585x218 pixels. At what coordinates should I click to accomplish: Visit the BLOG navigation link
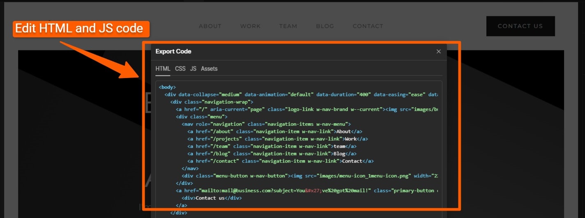pyautogui.click(x=325, y=26)
